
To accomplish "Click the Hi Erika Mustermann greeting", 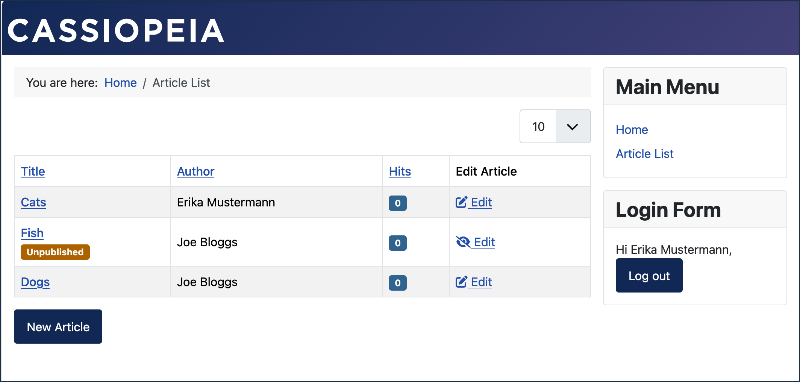I will pos(674,250).
